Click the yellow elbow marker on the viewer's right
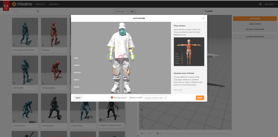The height and width of the screenshot is (137, 278). click(130, 50)
